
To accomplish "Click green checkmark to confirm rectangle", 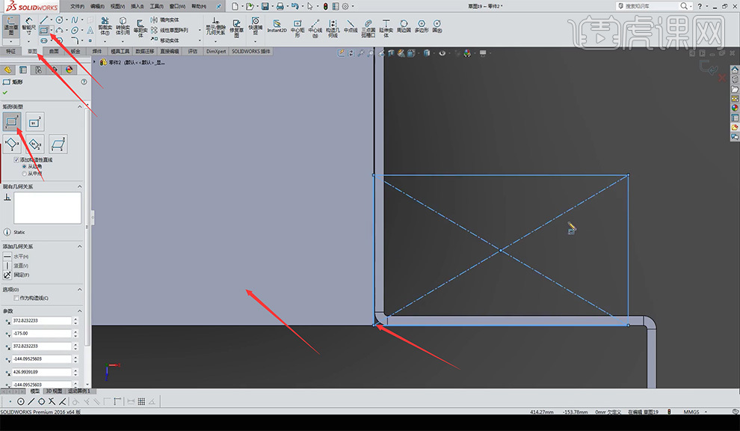I will 5,93.
